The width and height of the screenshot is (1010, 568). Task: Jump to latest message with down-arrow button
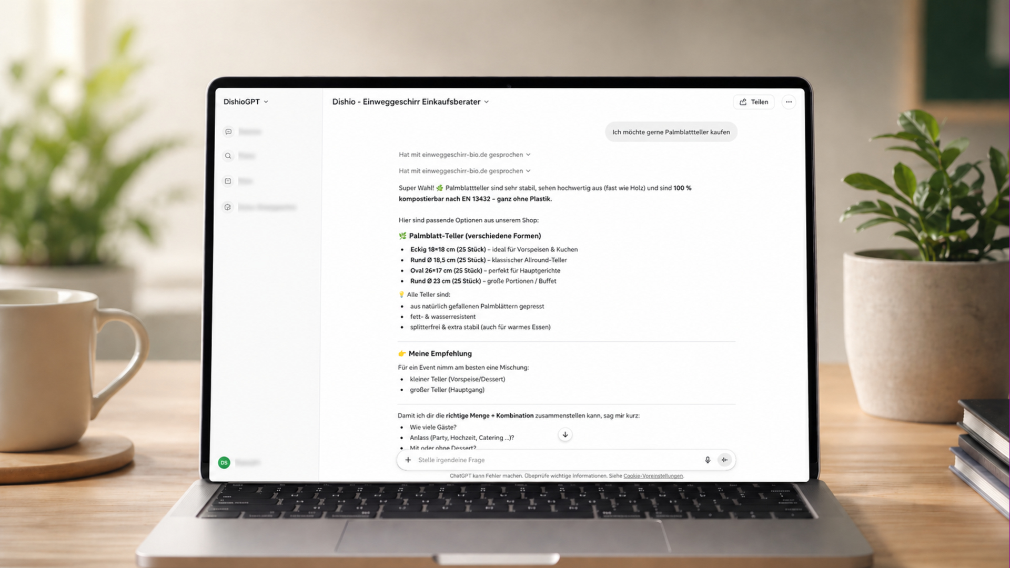[x=565, y=434]
